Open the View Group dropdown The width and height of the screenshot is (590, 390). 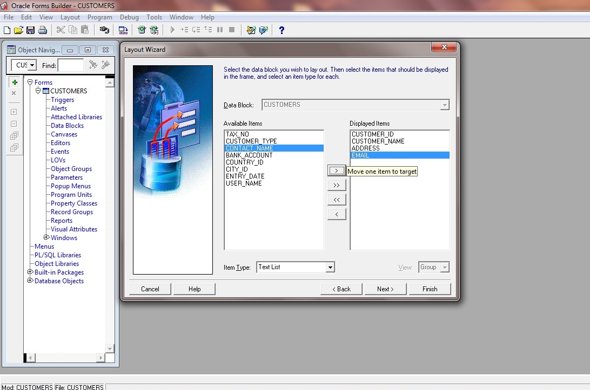tap(445, 267)
